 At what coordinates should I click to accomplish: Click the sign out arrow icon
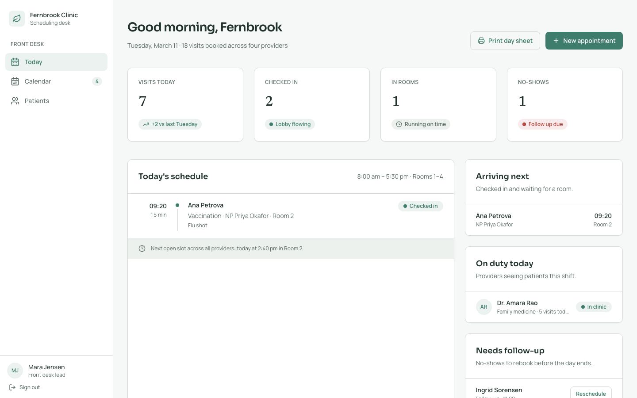point(12,387)
